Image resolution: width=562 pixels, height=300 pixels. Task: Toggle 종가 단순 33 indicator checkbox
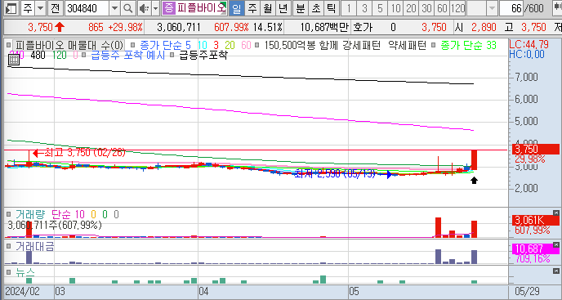tap(433, 45)
